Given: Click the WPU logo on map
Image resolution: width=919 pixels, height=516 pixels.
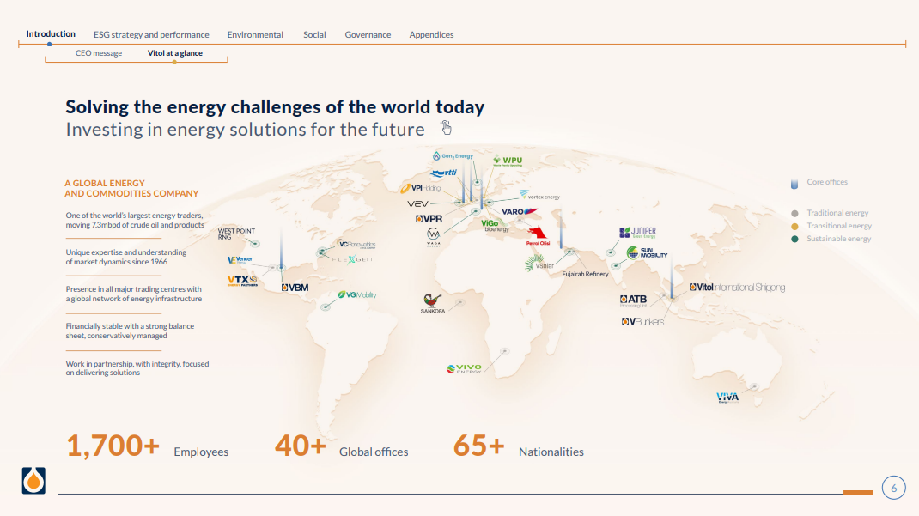Looking at the screenshot, I should (x=508, y=161).
